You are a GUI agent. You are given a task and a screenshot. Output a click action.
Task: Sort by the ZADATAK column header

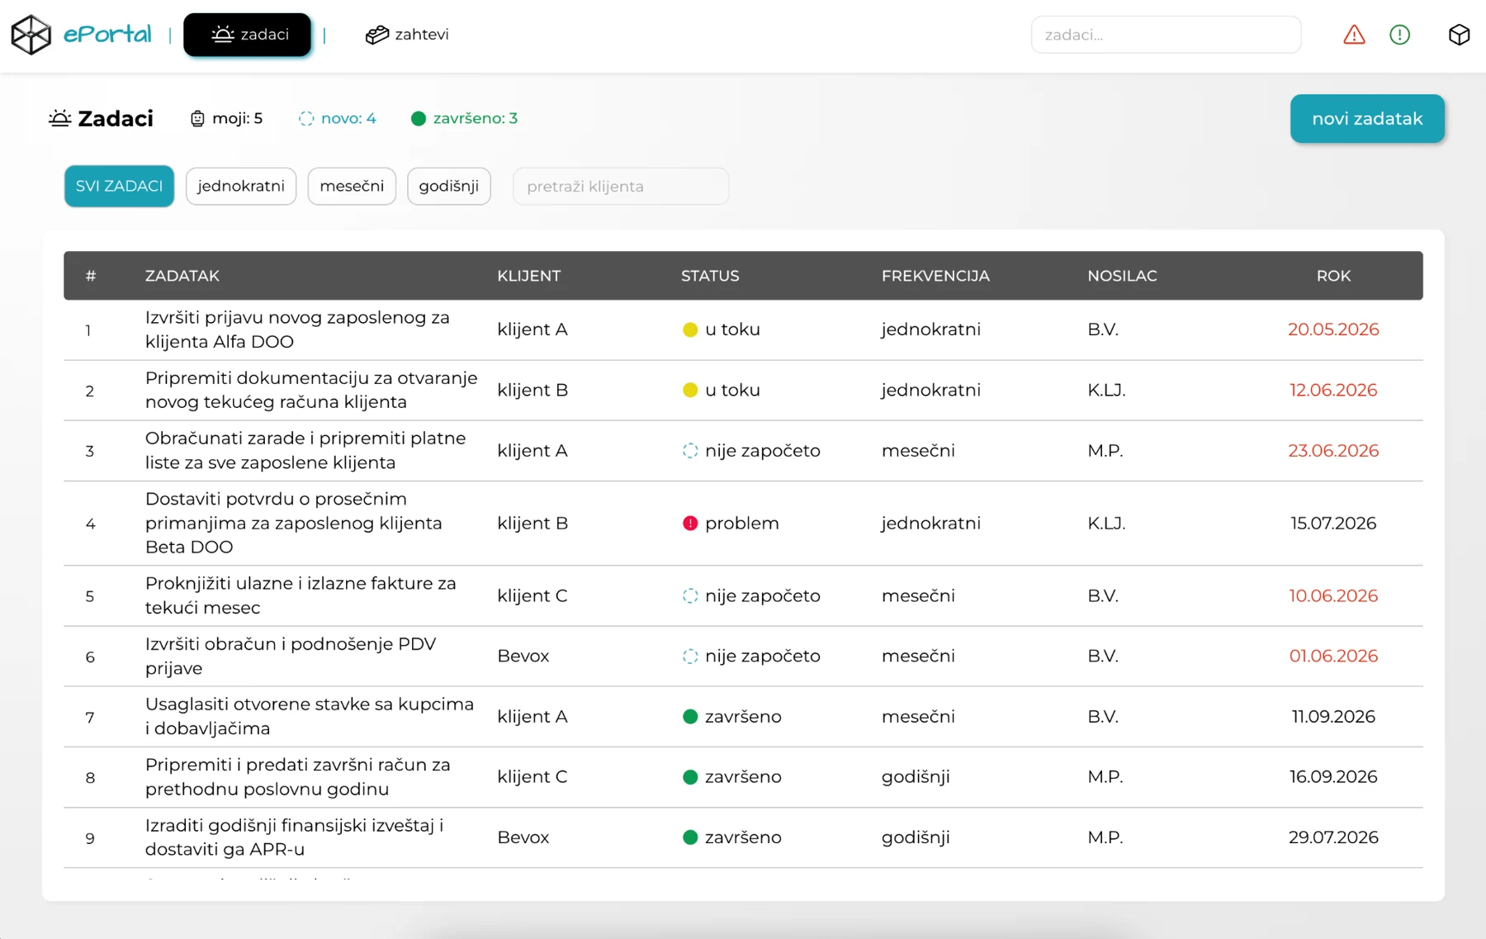coord(182,276)
